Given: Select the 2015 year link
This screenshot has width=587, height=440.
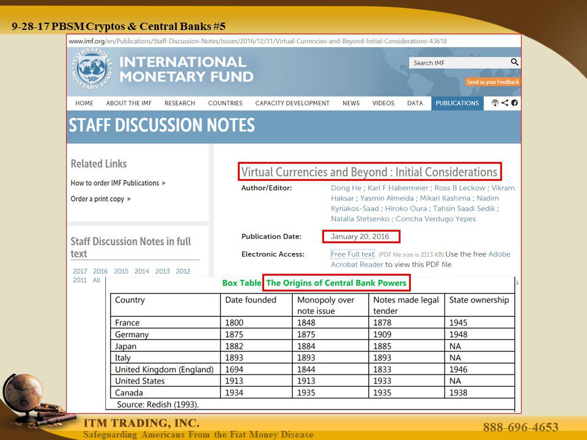Looking at the screenshot, I should pos(121,271).
